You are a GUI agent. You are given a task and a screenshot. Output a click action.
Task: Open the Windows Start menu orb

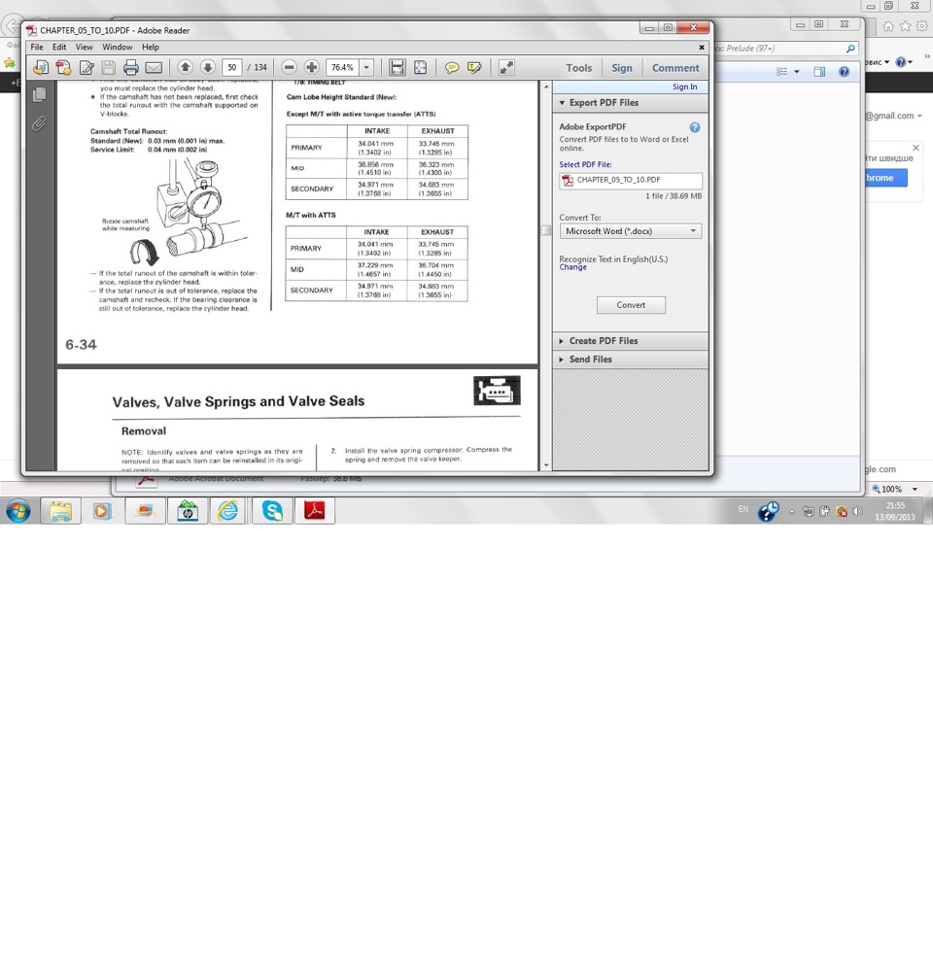click(x=18, y=511)
